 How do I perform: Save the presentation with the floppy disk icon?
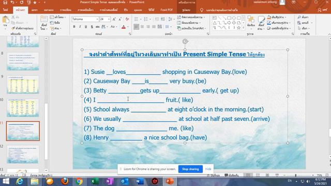coord(5,2)
